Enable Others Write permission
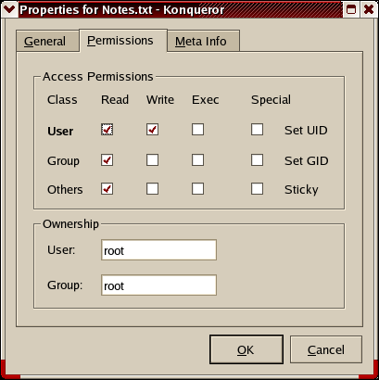This screenshot has height=380, width=379. click(152, 189)
